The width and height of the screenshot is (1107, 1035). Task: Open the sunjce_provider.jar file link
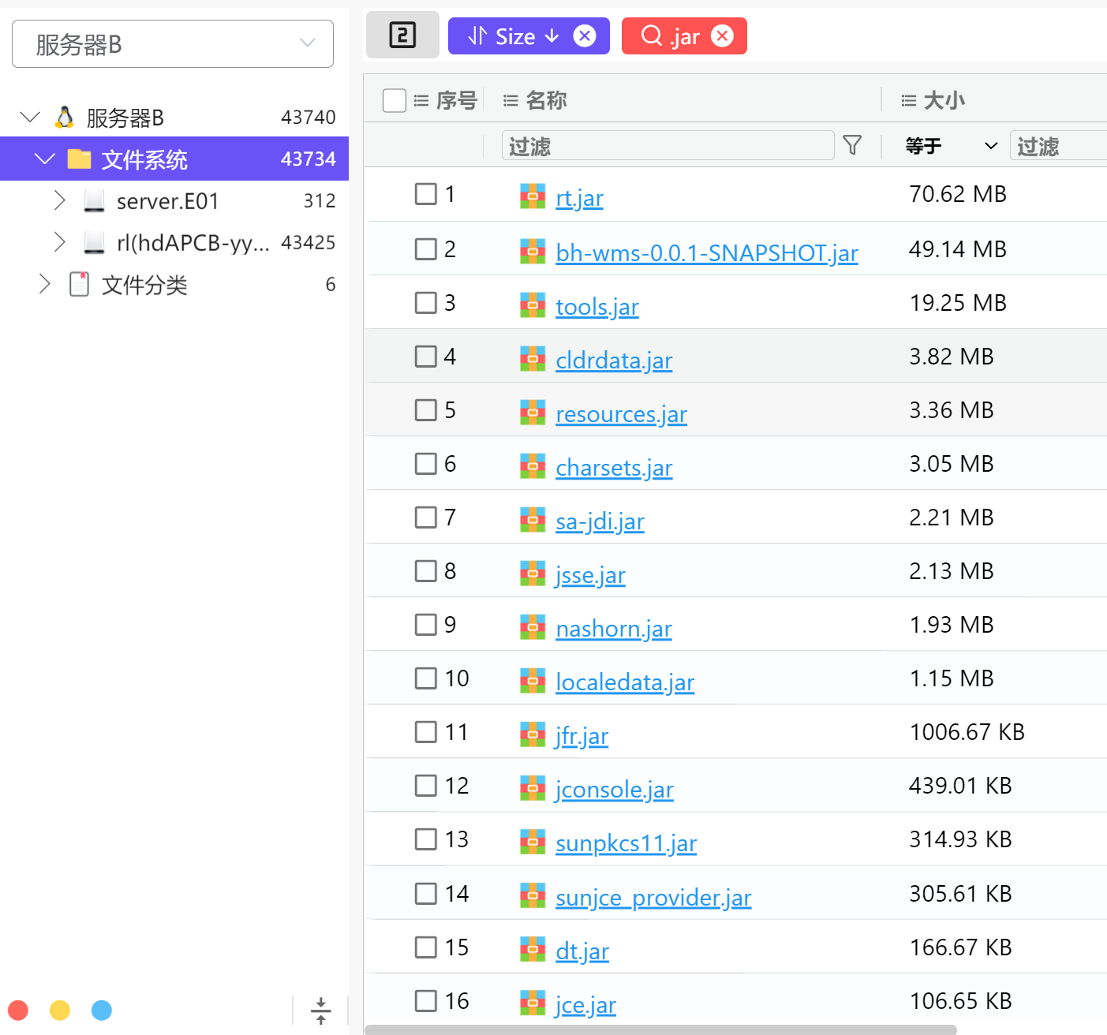click(x=653, y=898)
